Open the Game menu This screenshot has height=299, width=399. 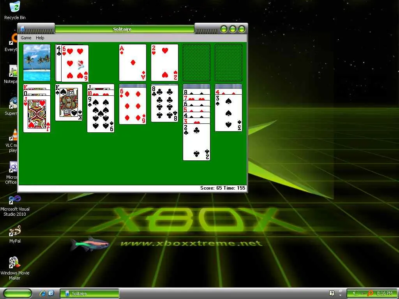tap(26, 38)
